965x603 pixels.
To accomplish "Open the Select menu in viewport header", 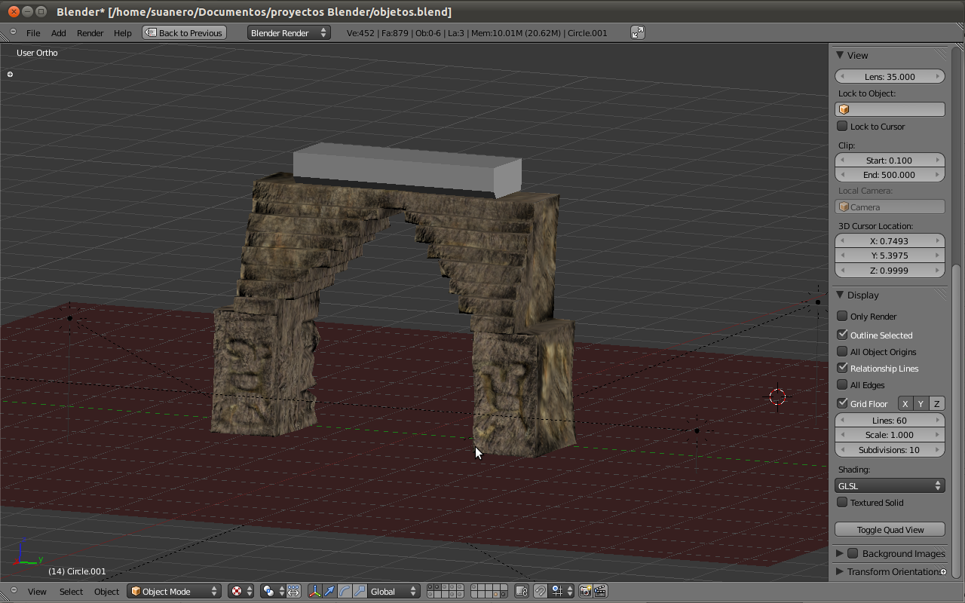I will 71,592.
